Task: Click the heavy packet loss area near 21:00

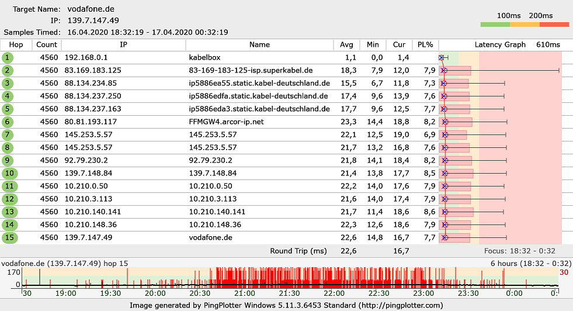Action: 245,277
